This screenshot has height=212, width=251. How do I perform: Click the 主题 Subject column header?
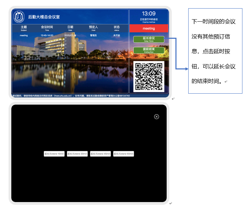coord(24,28)
